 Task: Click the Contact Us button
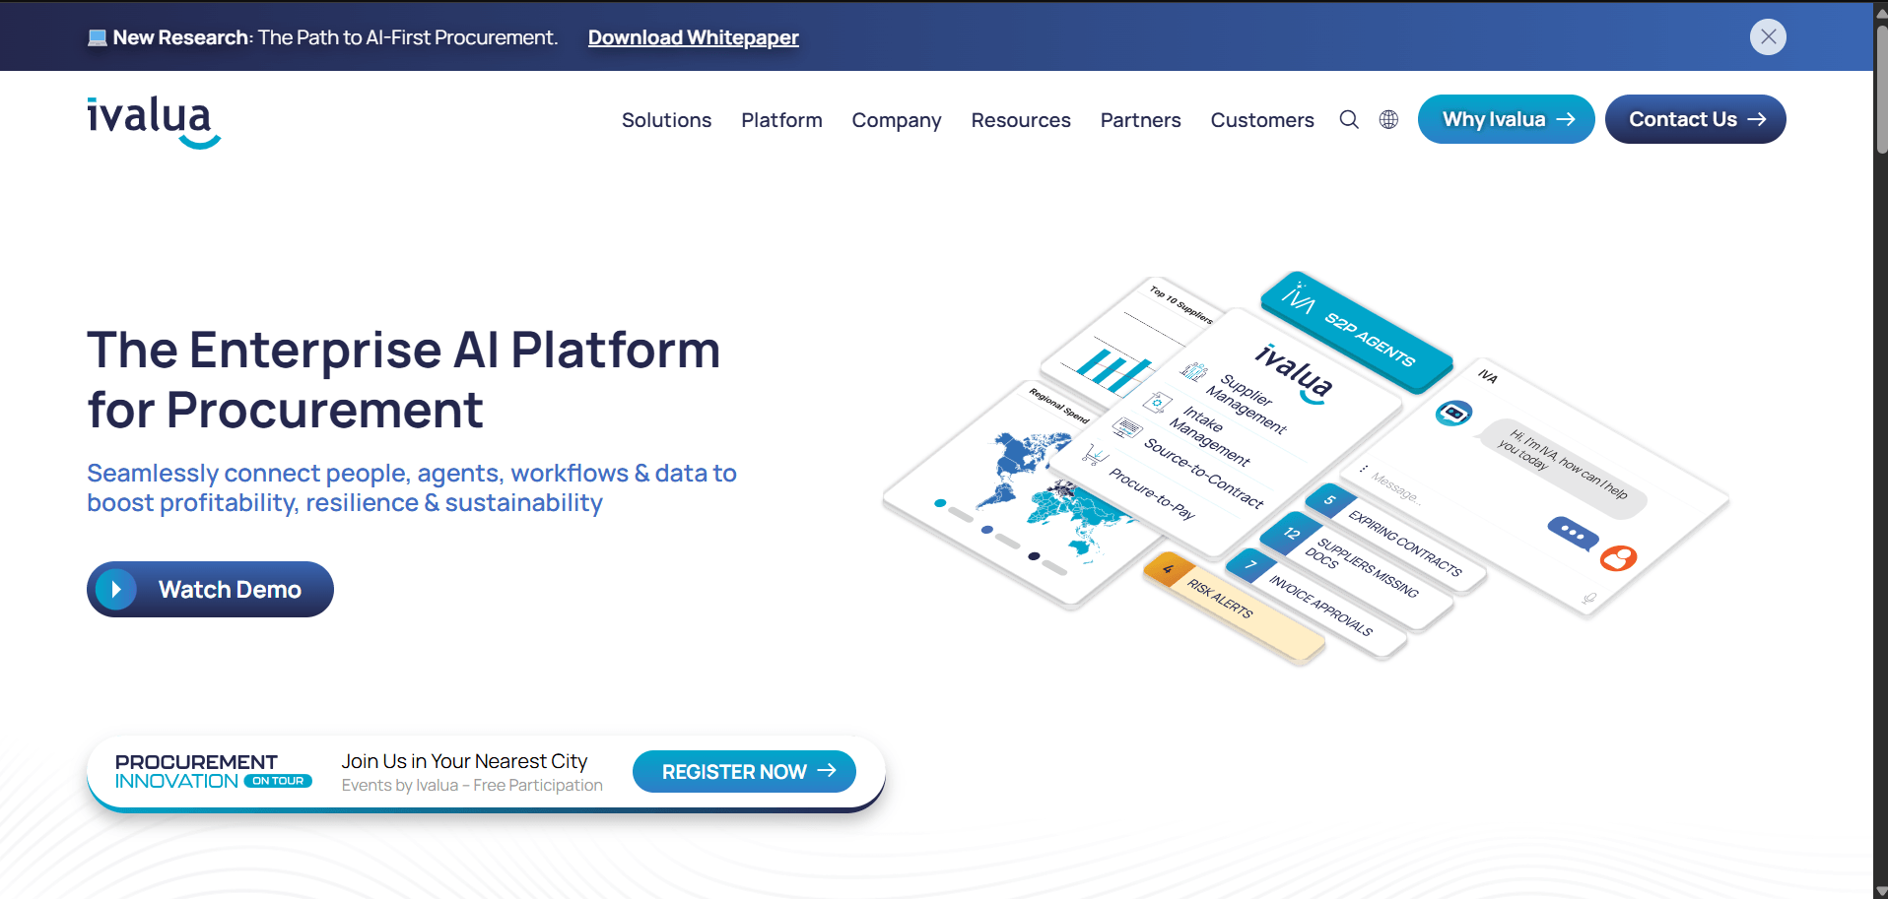pos(1695,119)
